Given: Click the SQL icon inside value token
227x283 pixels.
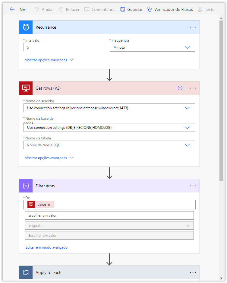Looking at the screenshot, I should point(31,205).
